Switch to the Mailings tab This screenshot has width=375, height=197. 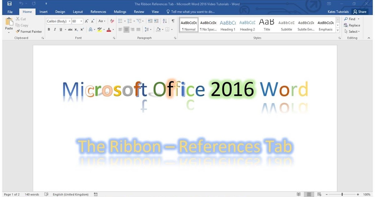[120, 12]
